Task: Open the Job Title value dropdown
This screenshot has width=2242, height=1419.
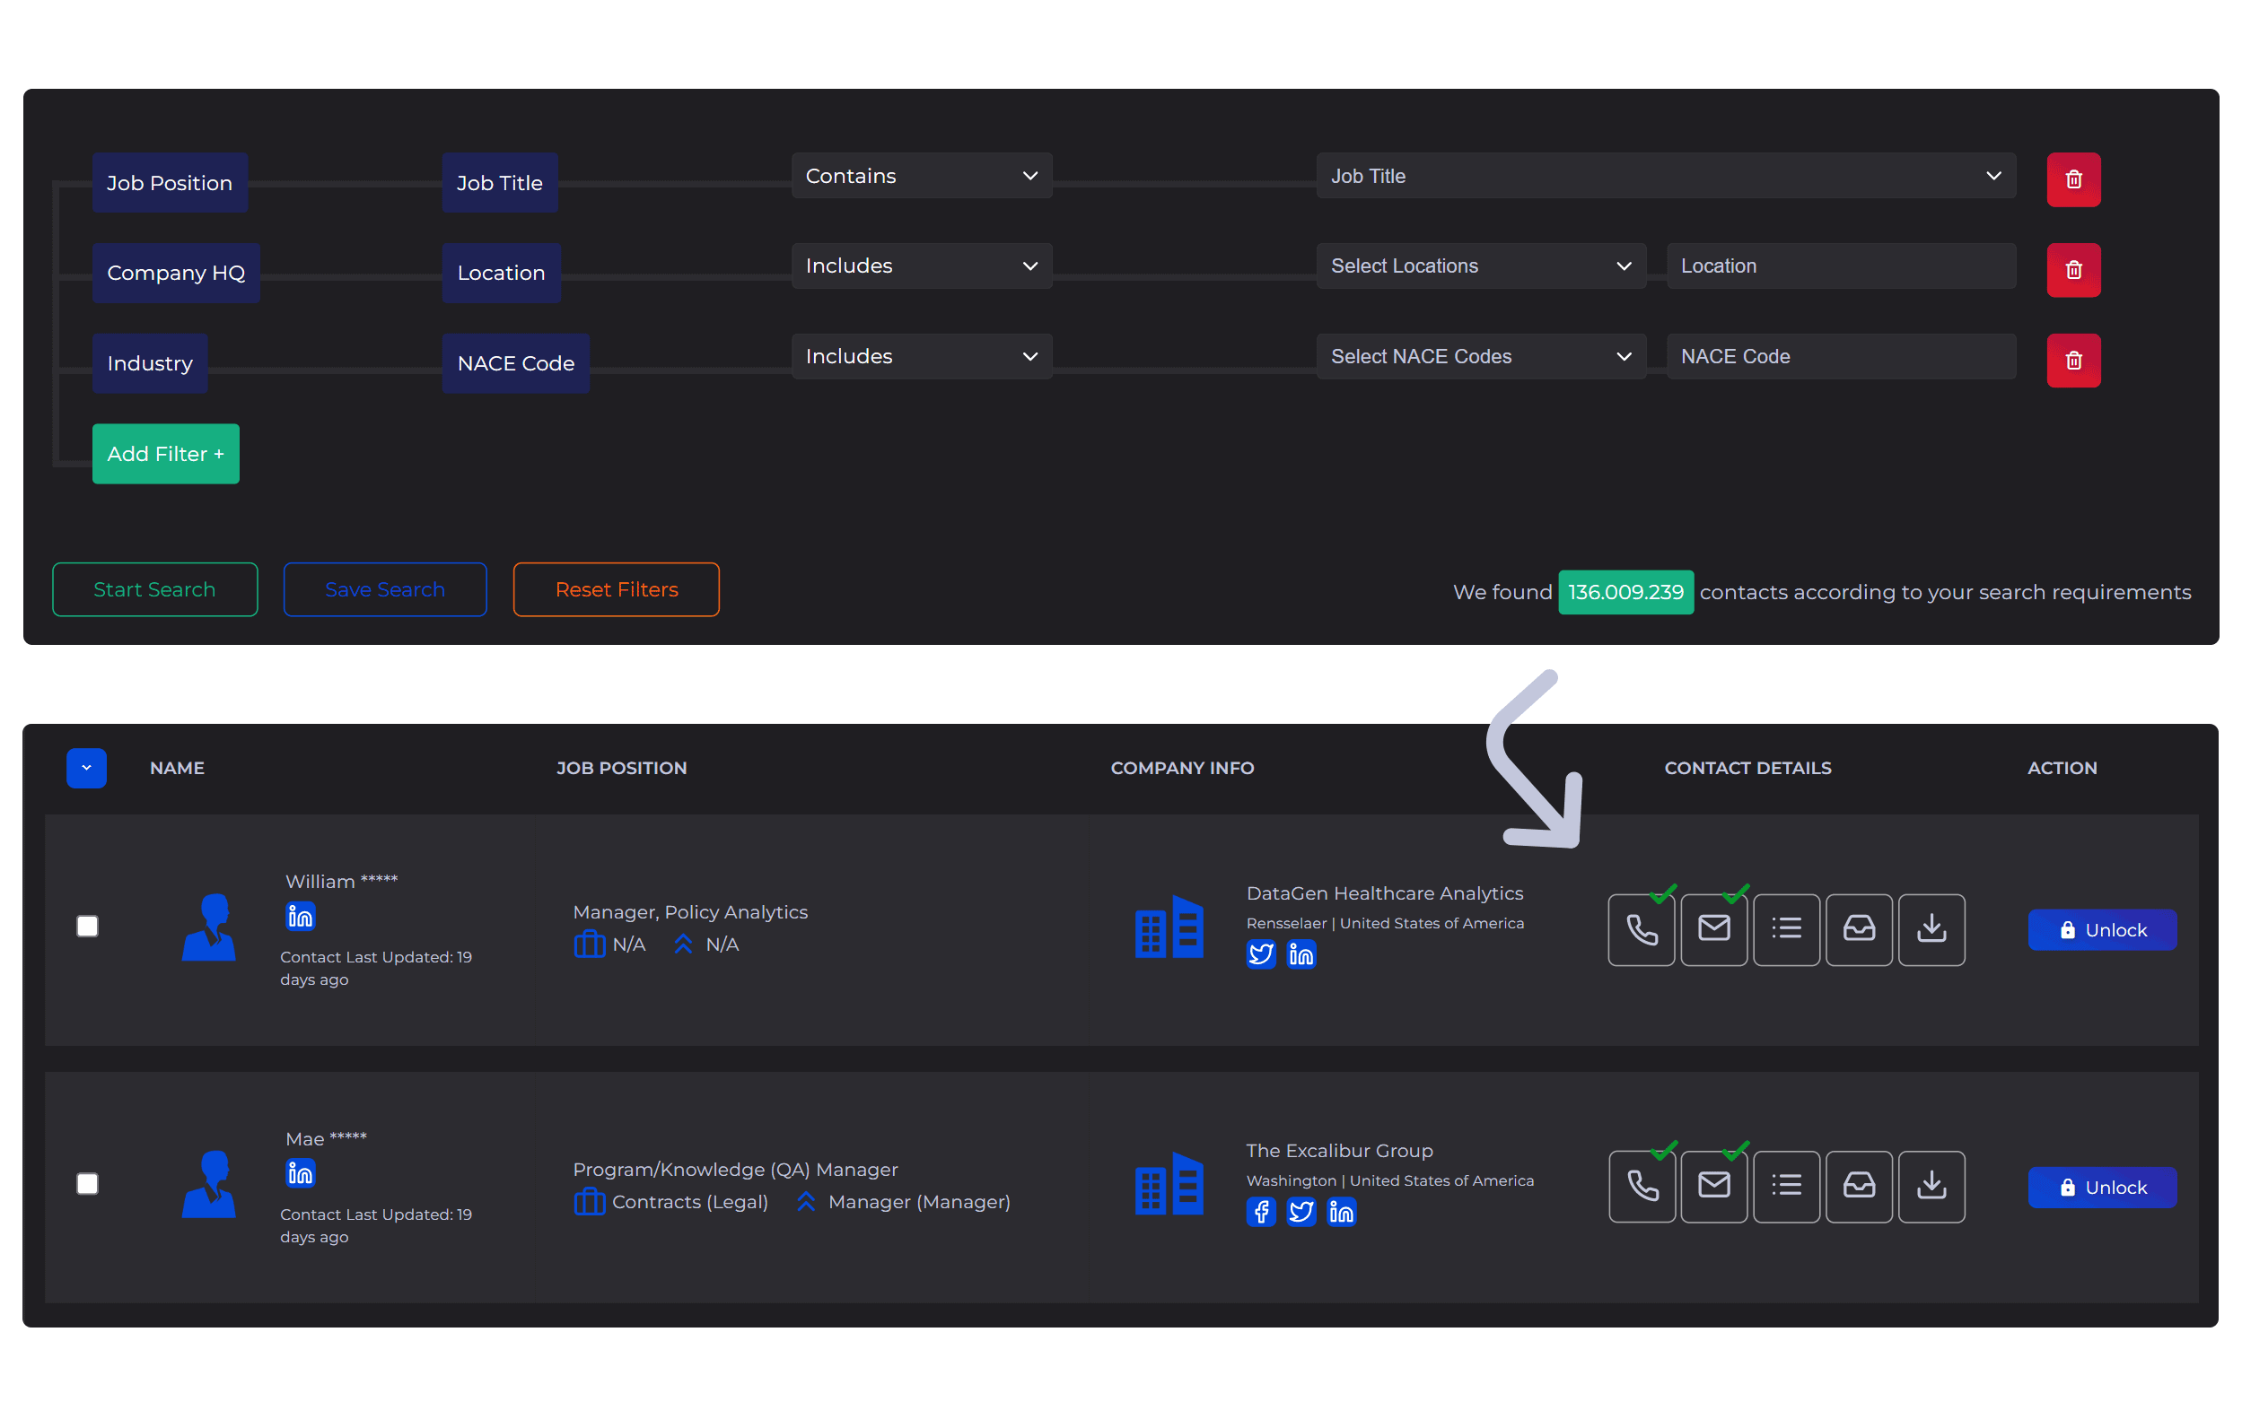Action: point(1666,176)
